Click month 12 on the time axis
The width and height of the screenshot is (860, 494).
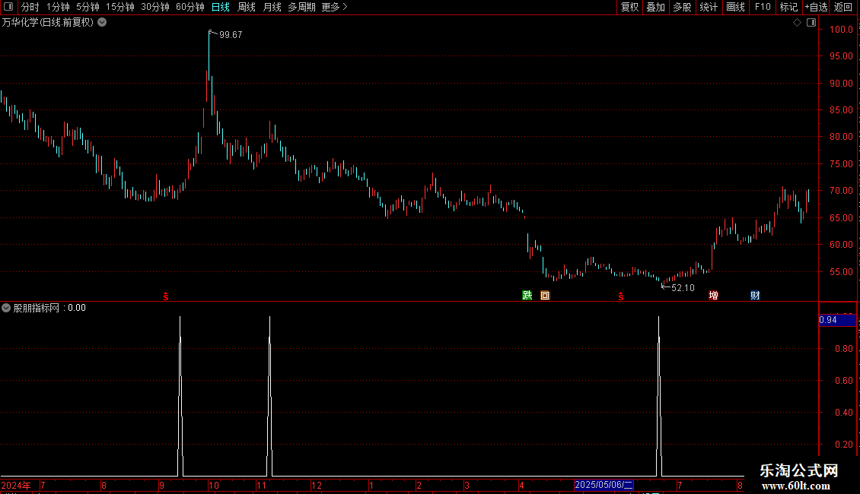tap(317, 485)
